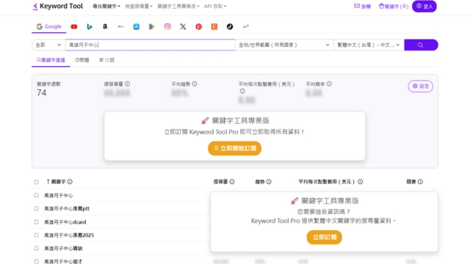Viewport: 470px width, 264px height.
Task: Select the X (Twitter) platform icon
Action: (183, 26)
